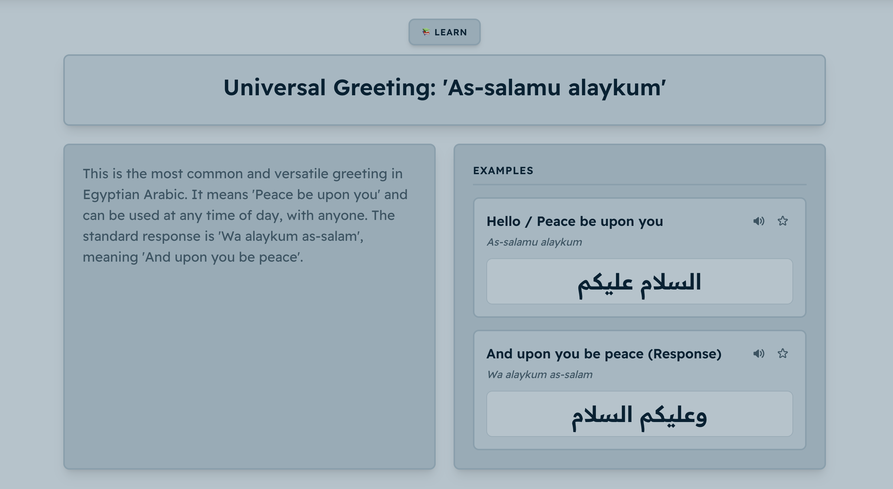
Task: Click the 'Universal Greeting' lesson title
Action: tap(444, 88)
